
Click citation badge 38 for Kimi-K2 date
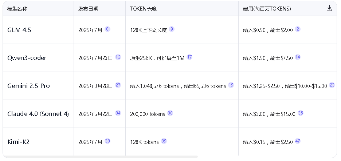click(x=107, y=141)
